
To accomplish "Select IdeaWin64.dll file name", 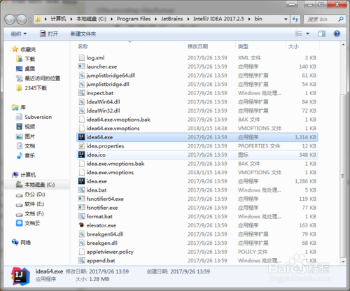I will point(103,102).
